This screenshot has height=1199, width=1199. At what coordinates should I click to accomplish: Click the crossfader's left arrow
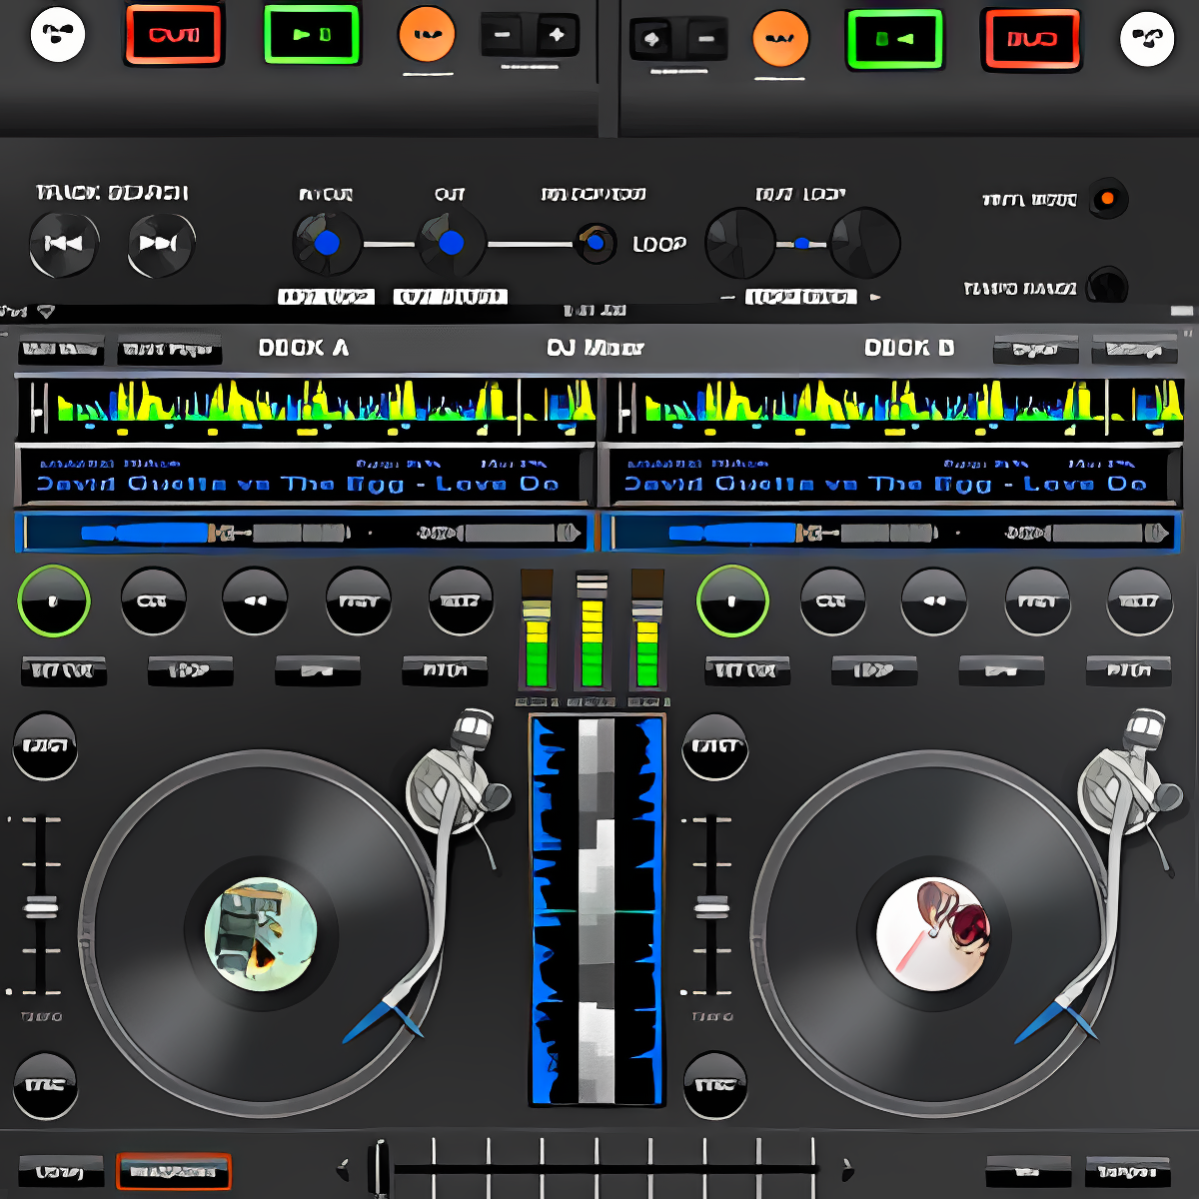[x=343, y=1166]
